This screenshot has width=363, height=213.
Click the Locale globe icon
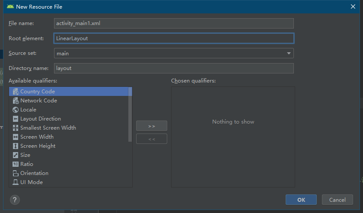[16, 110]
